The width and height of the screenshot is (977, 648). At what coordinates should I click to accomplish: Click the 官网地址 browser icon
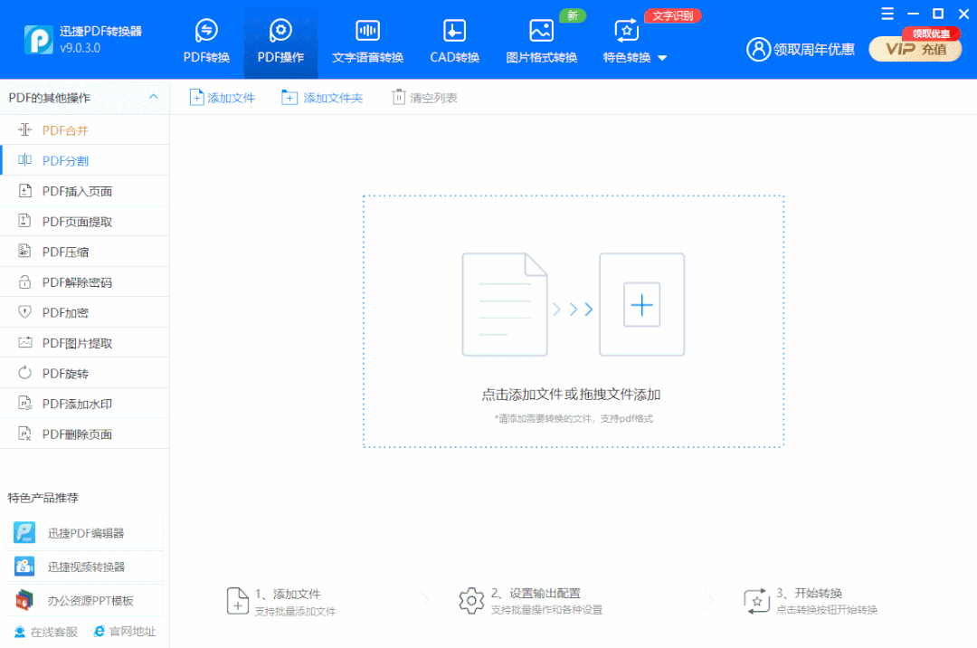100,632
